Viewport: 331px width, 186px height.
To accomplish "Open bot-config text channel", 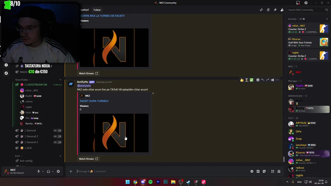I will [38, 161].
